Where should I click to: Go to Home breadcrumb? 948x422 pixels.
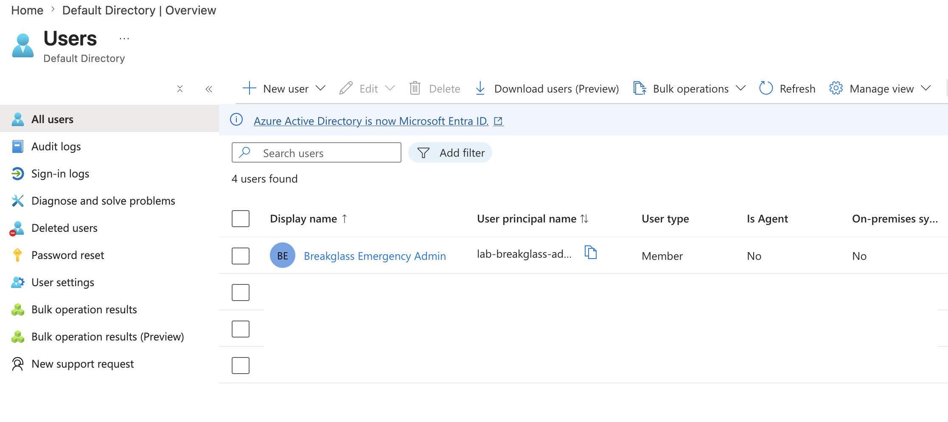(x=27, y=10)
